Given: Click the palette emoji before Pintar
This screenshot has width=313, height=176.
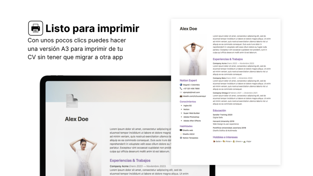Looking at the screenshot, I should click(224, 141).
